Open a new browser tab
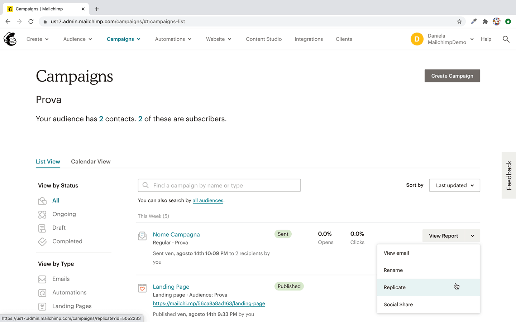The image size is (516, 322). (x=97, y=9)
